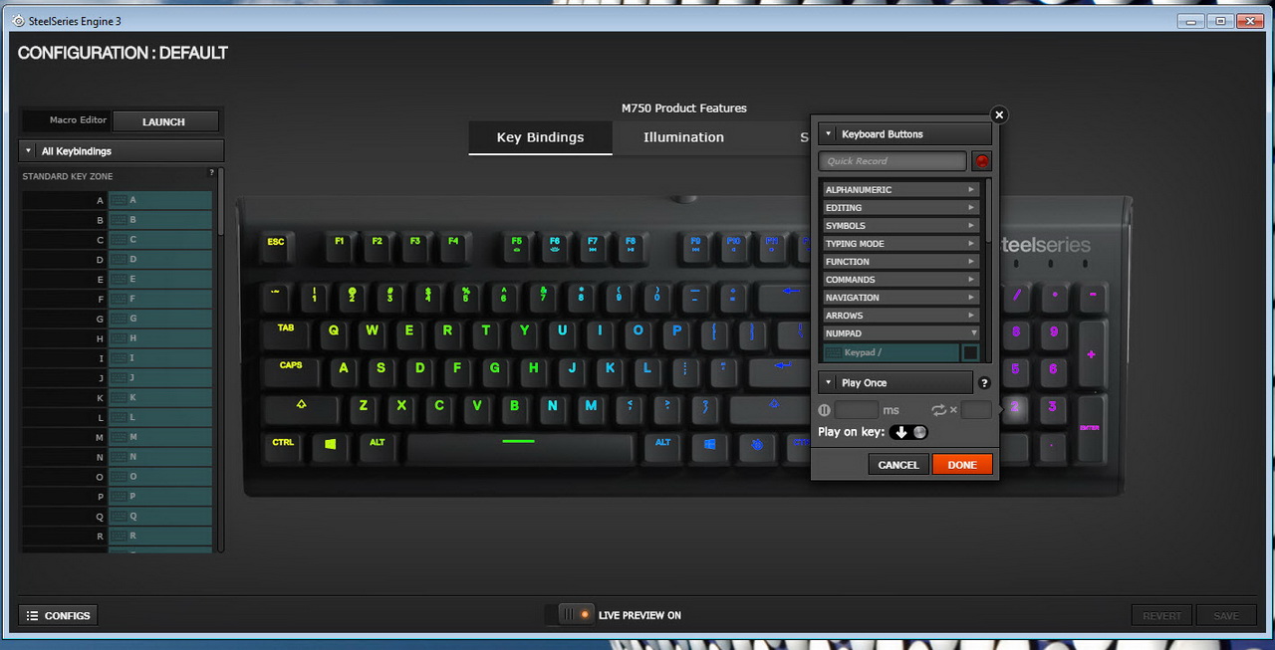Click the SteelSeries Engine 3 title icon
1275x650 pixels.
pos(18,21)
